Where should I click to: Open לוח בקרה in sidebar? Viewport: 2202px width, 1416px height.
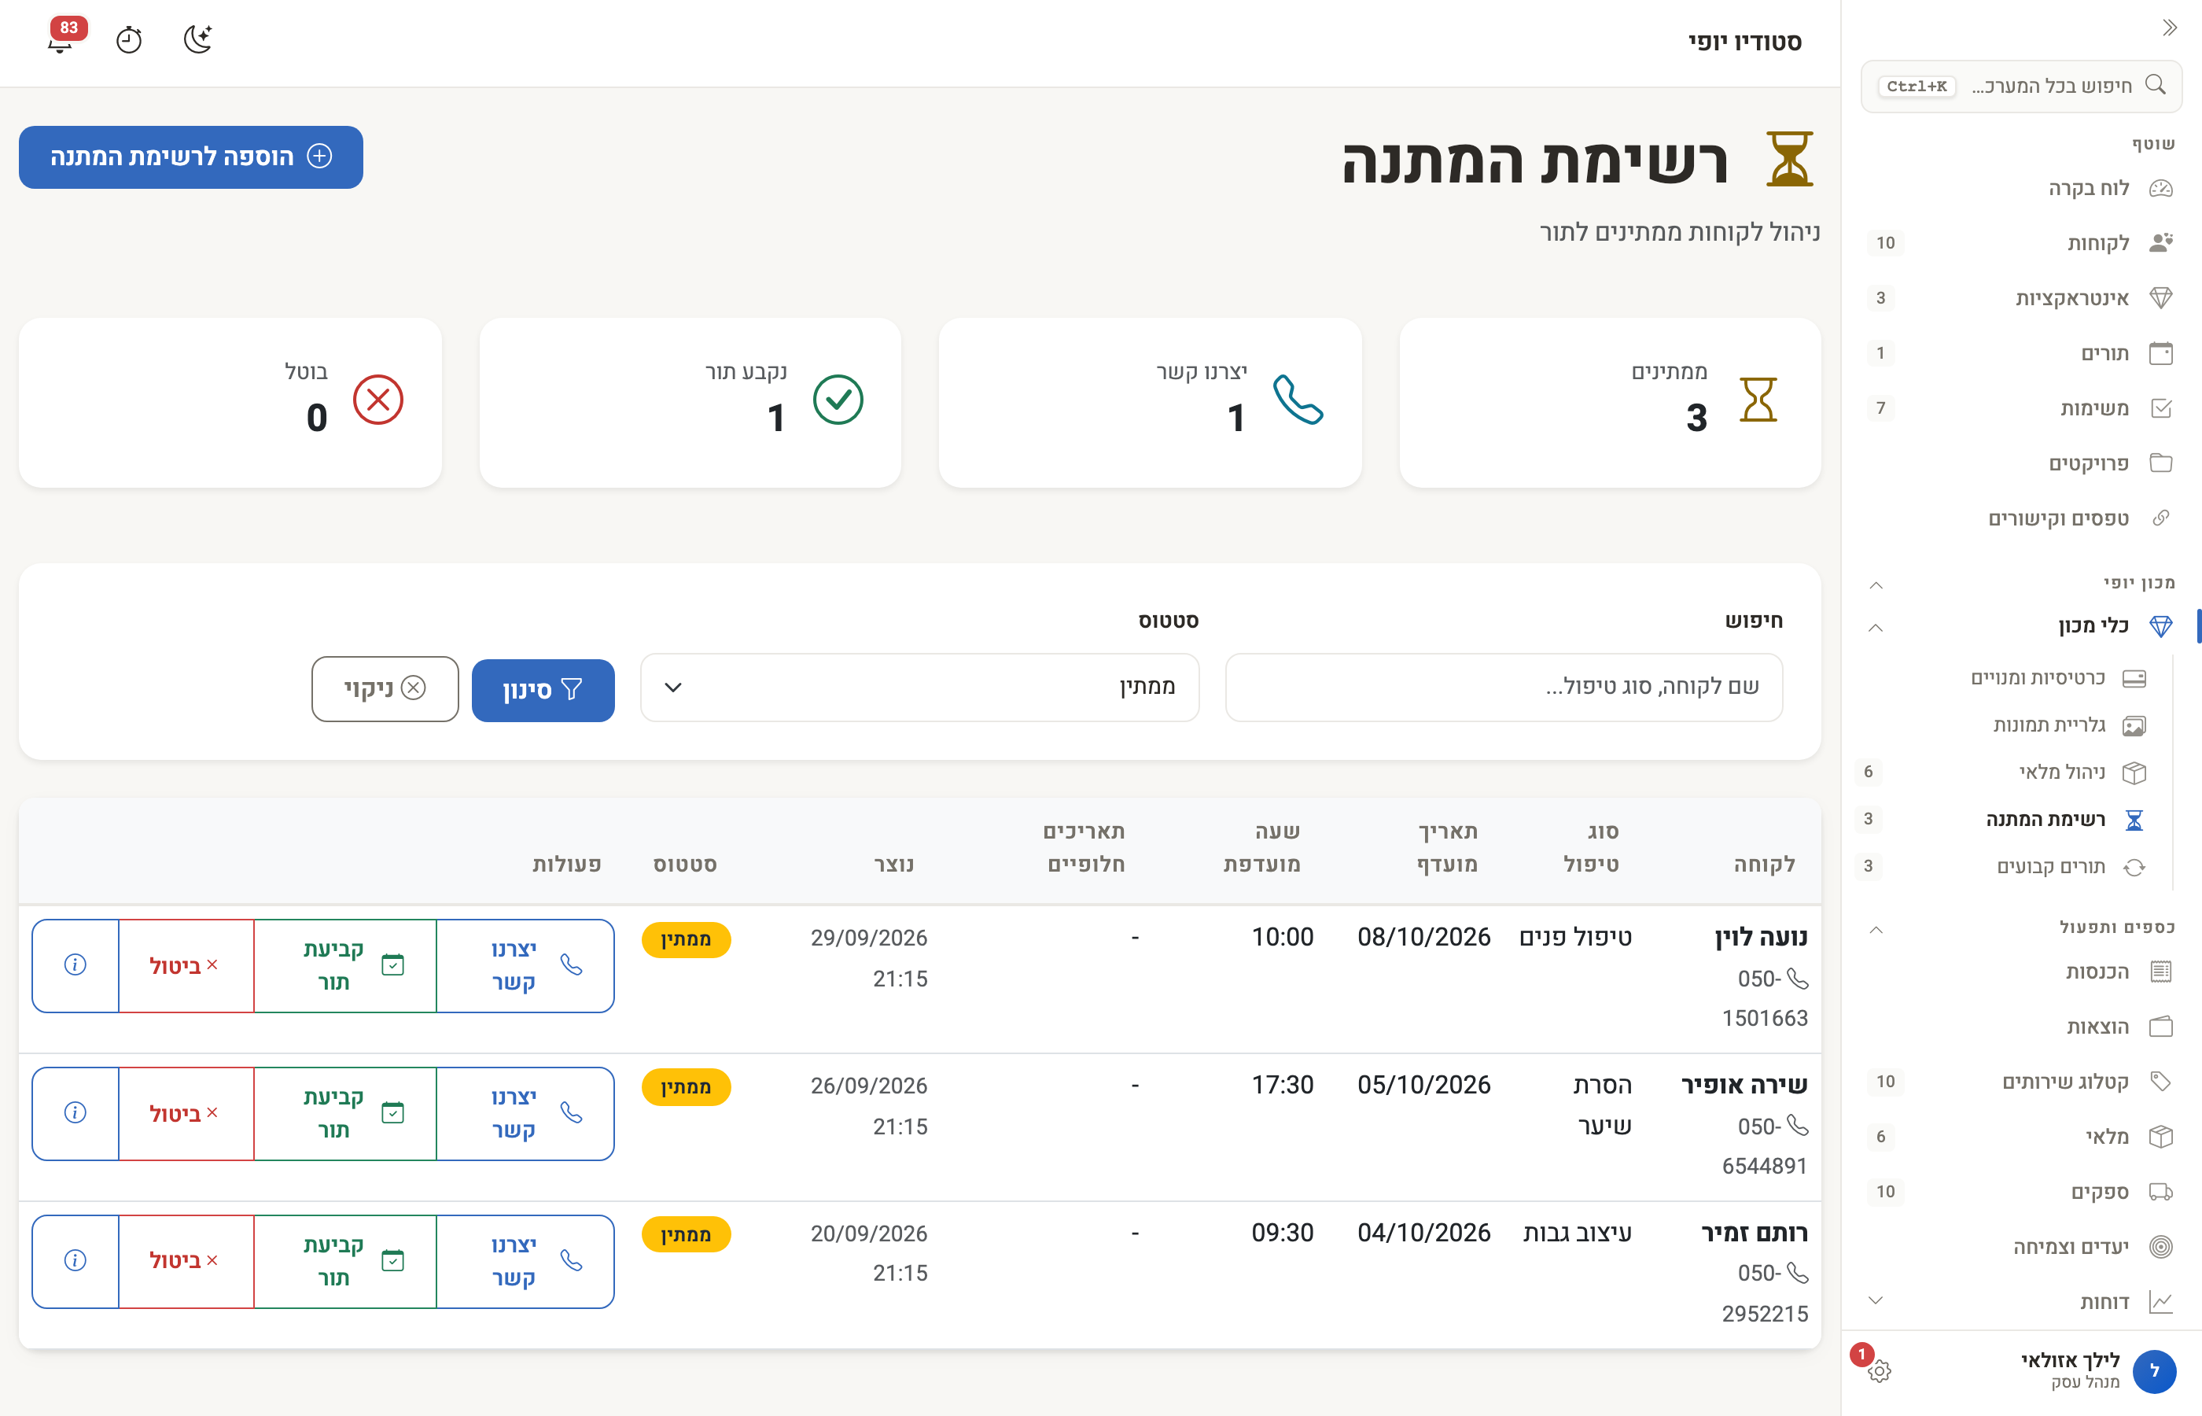coord(2021,189)
